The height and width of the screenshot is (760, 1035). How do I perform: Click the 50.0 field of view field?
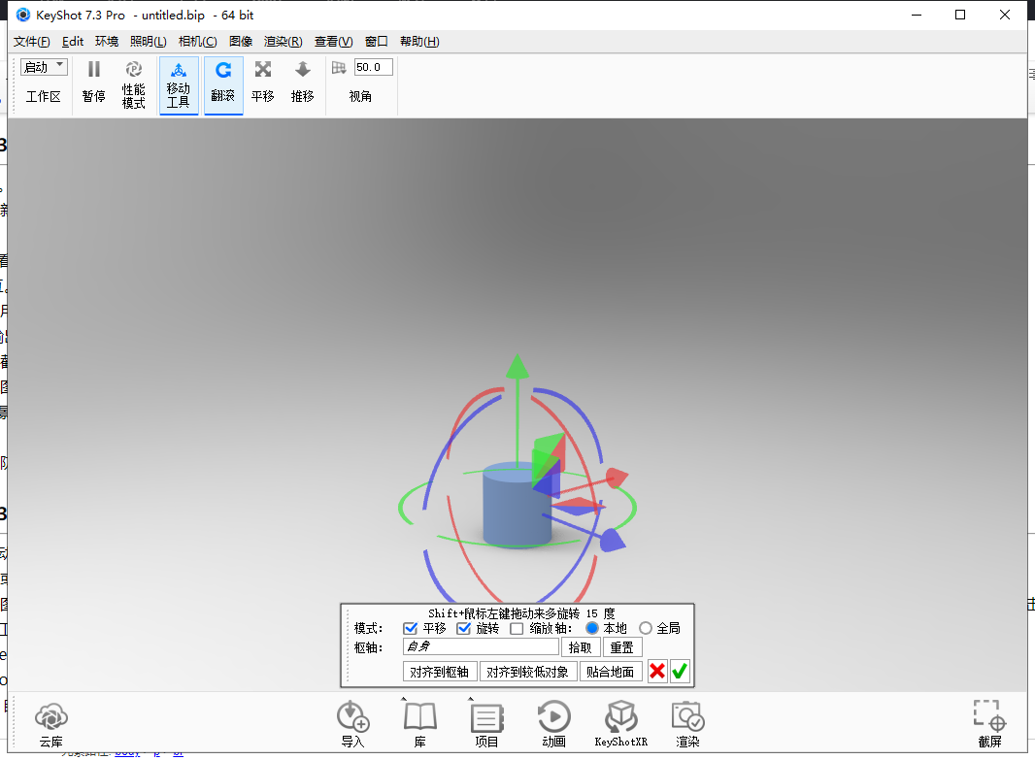click(x=373, y=67)
